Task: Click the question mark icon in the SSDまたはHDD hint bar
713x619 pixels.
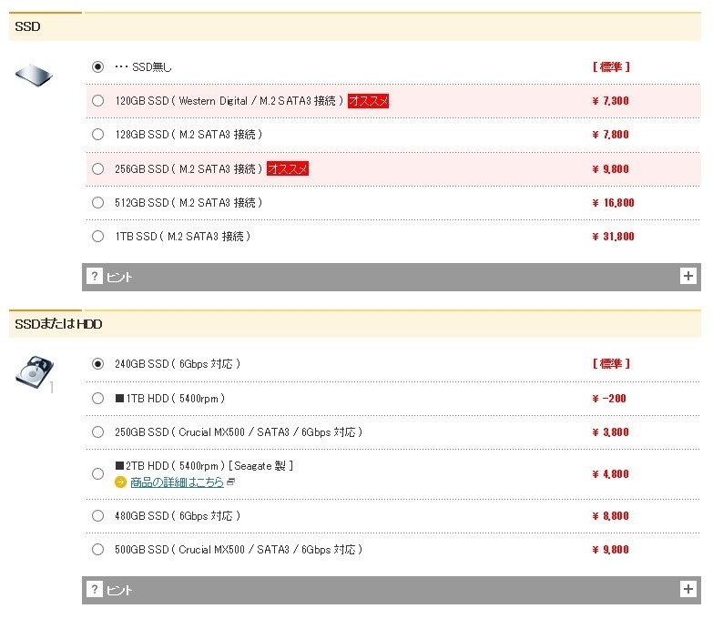Action: point(95,590)
